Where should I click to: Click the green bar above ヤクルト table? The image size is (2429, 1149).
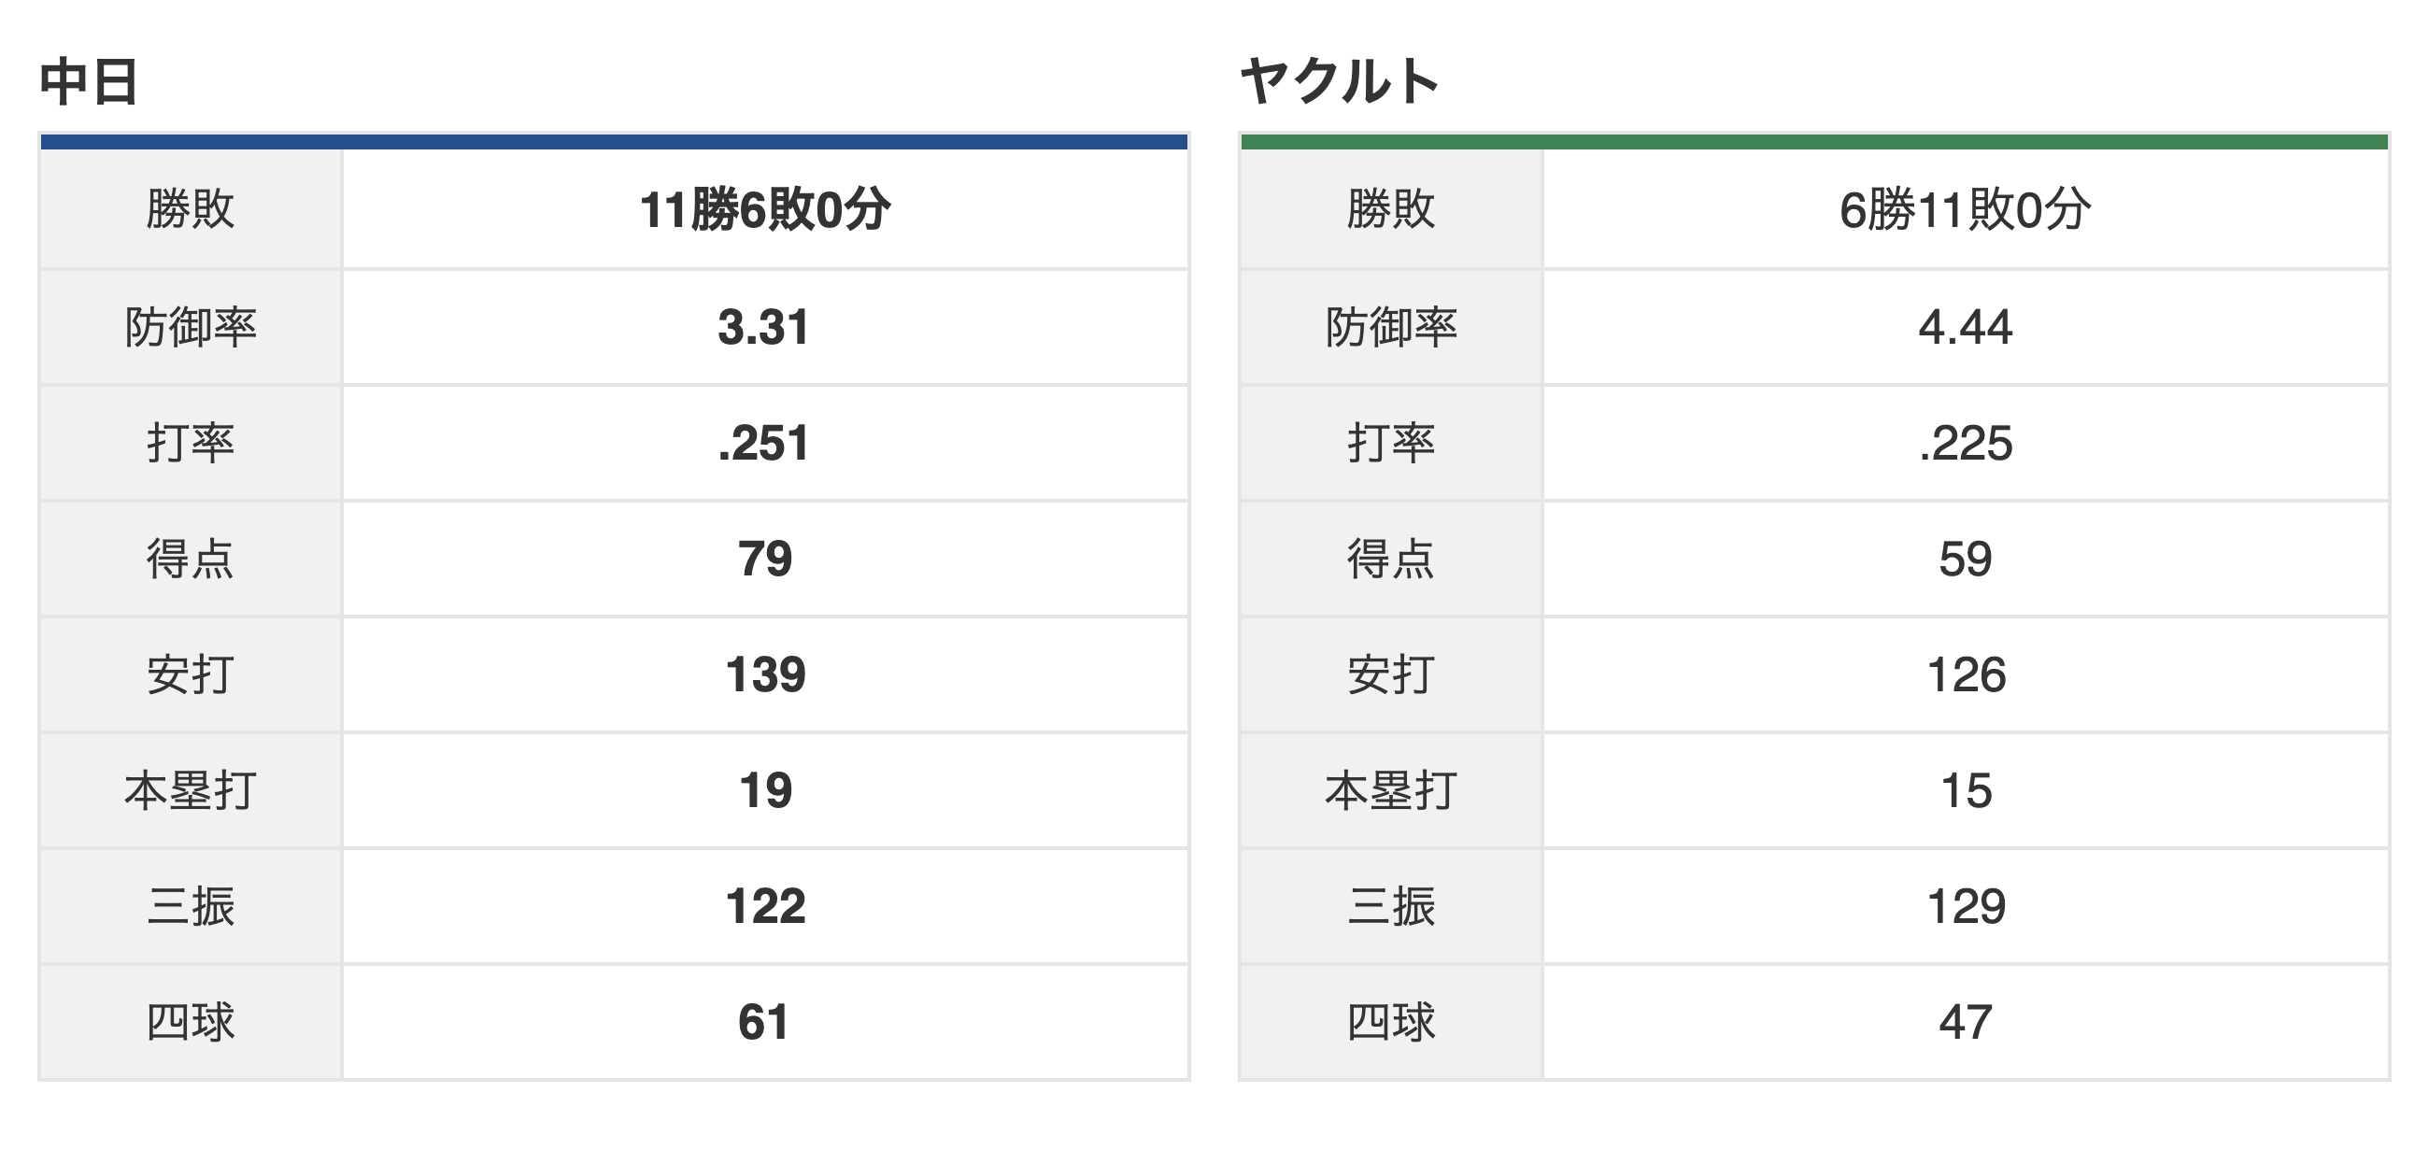click(x=1814, y=141)
